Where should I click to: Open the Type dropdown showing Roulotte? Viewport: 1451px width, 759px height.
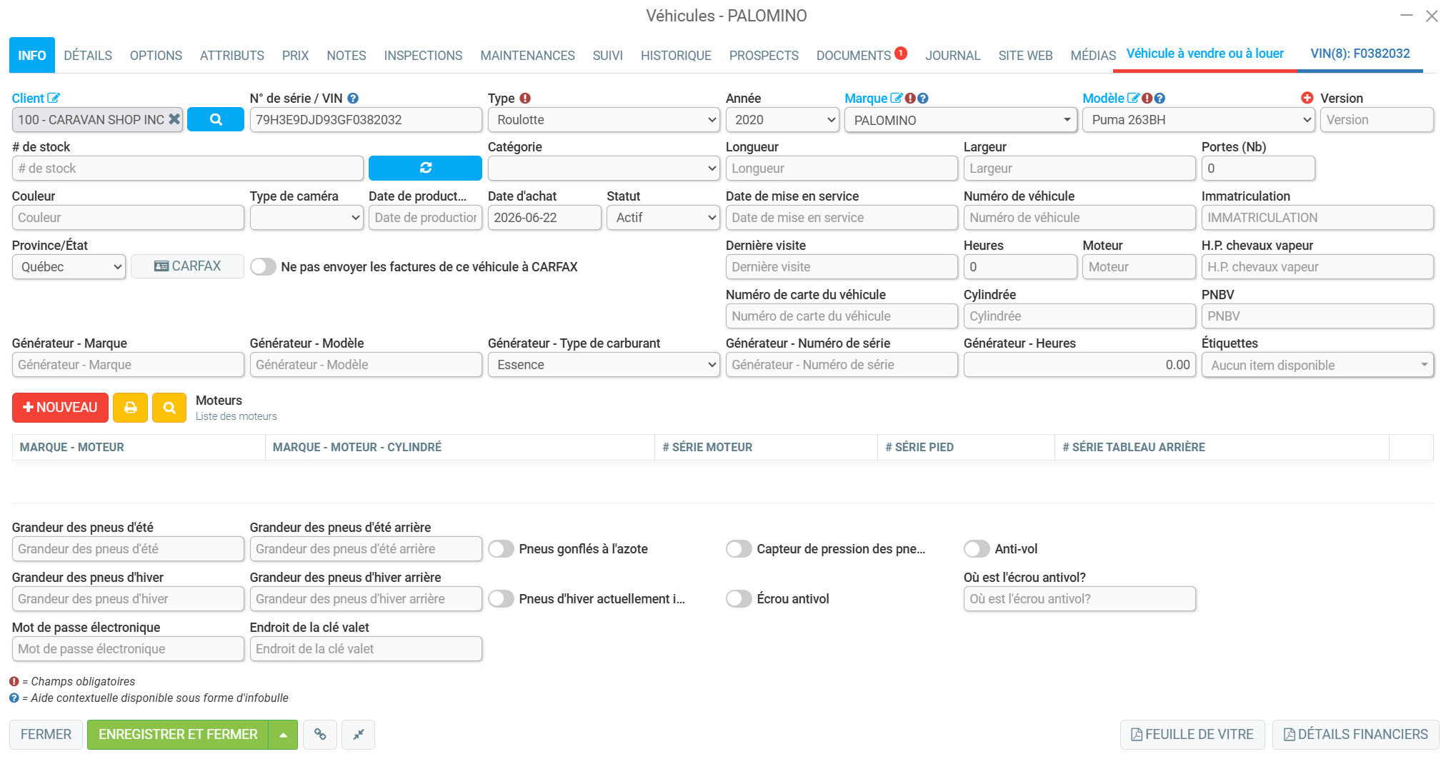tap(604, 120)
